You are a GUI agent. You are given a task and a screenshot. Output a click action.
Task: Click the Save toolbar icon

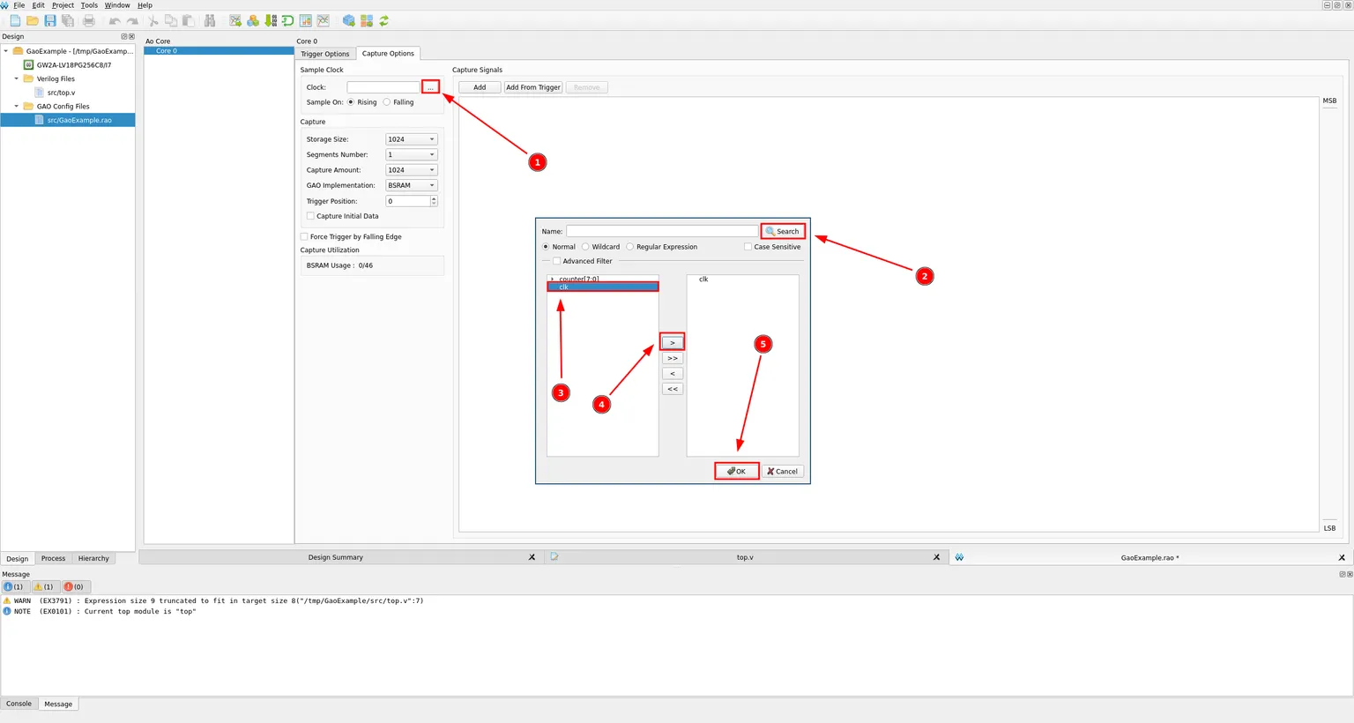[x=50, y=20]
